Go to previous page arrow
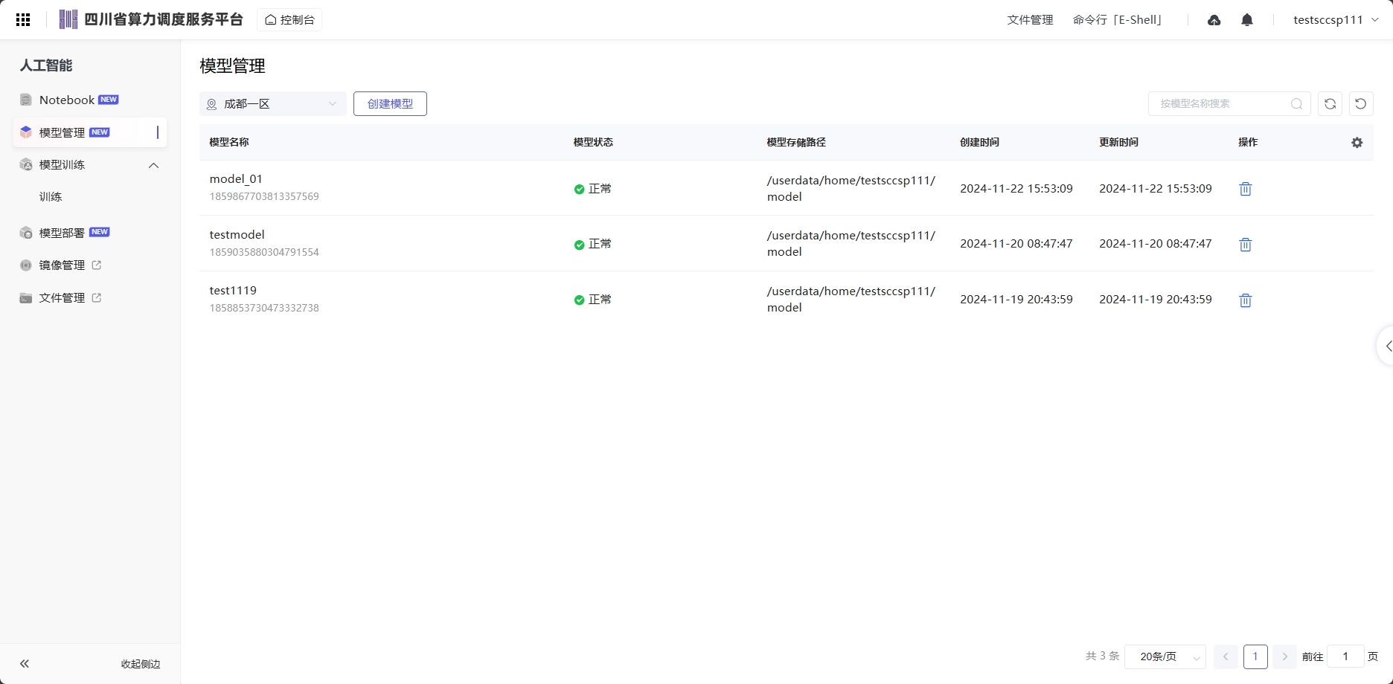The width and height of the screenshot is (1393, 684). 1226,656
